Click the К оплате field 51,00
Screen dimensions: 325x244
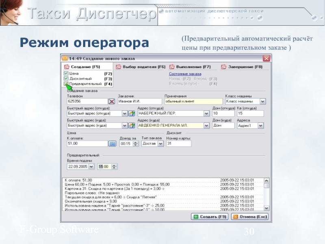tap(87, 144)
